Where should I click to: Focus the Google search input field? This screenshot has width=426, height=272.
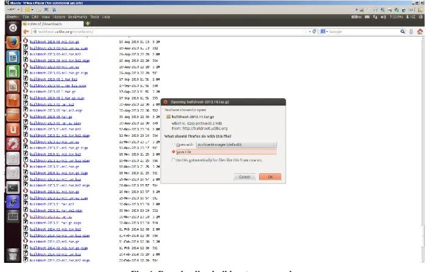[x=363, y=32]
